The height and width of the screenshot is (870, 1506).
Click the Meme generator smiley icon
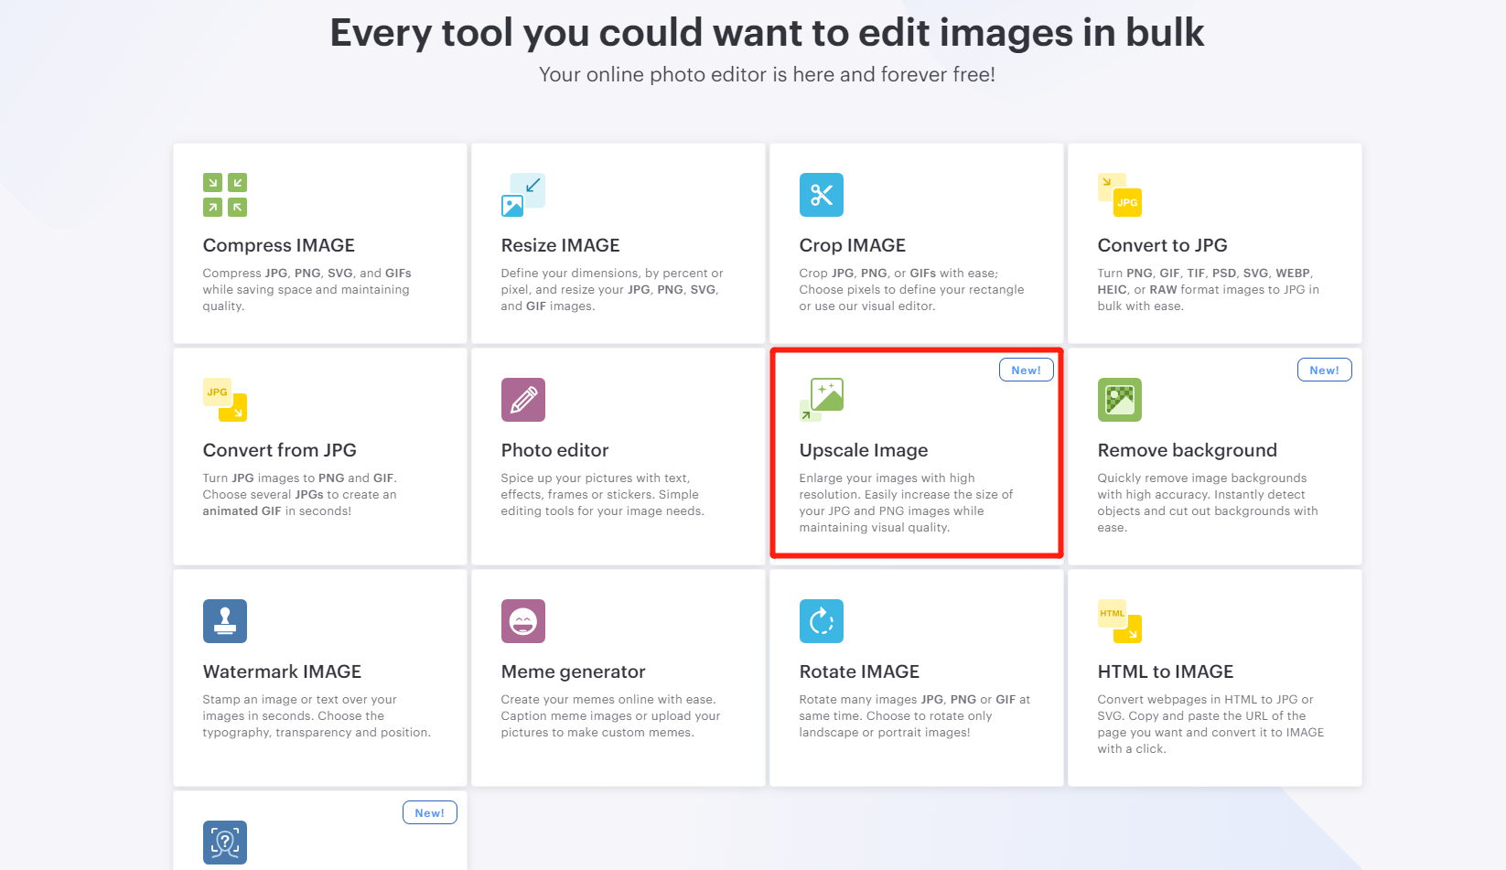[x=522, y=621]
